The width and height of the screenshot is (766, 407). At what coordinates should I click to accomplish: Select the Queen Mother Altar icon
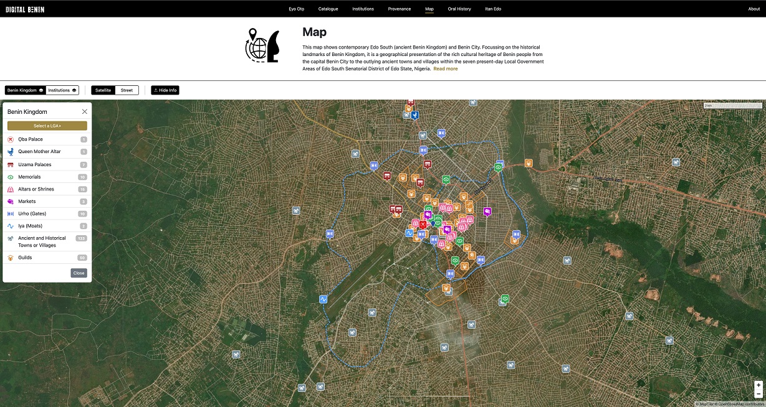[x=11, y=152]
